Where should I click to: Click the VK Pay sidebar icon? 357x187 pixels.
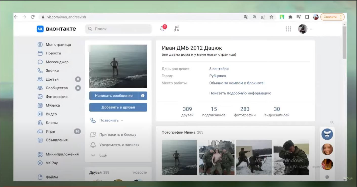pyautogui.click(x=40, y=163)
